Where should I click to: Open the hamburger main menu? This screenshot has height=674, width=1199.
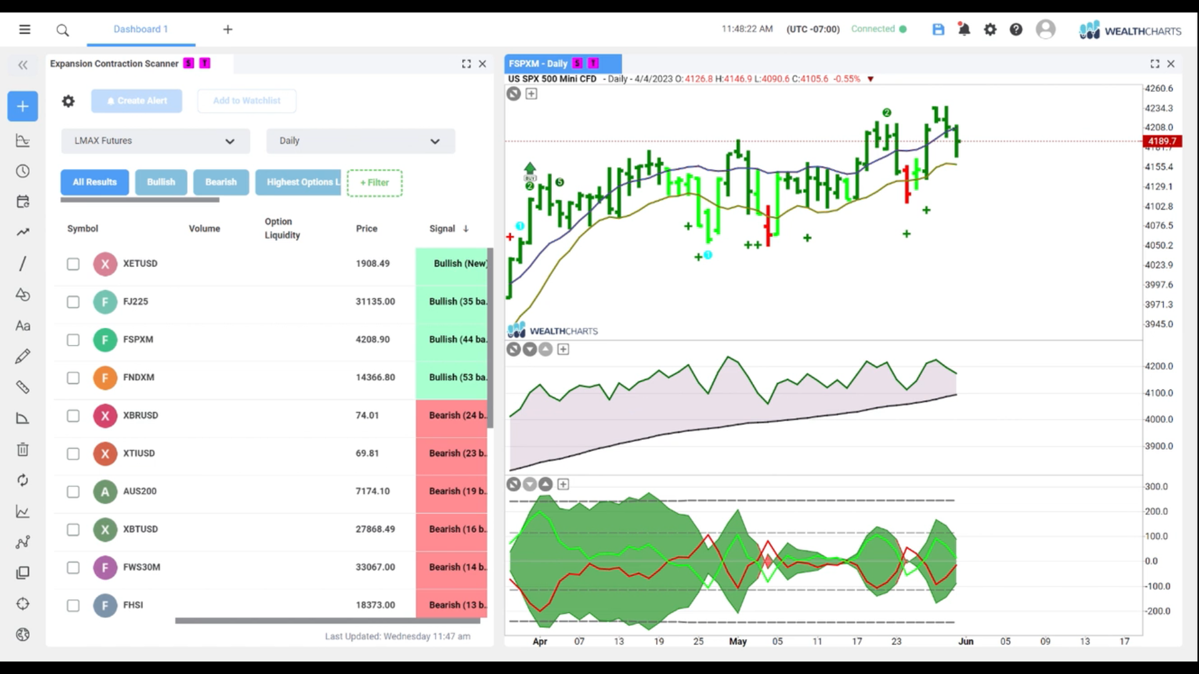point(24,29)
